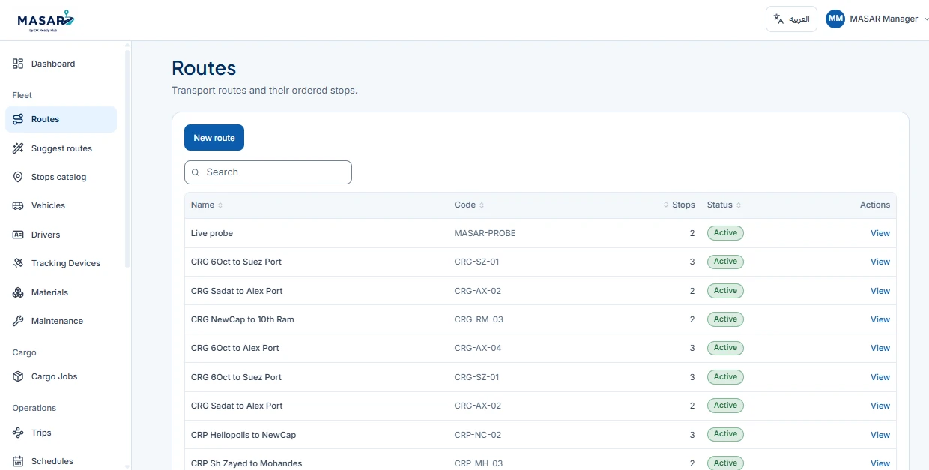
Task: Select the 'CRG-RM-03' code cell
Action: pos(479,319)
